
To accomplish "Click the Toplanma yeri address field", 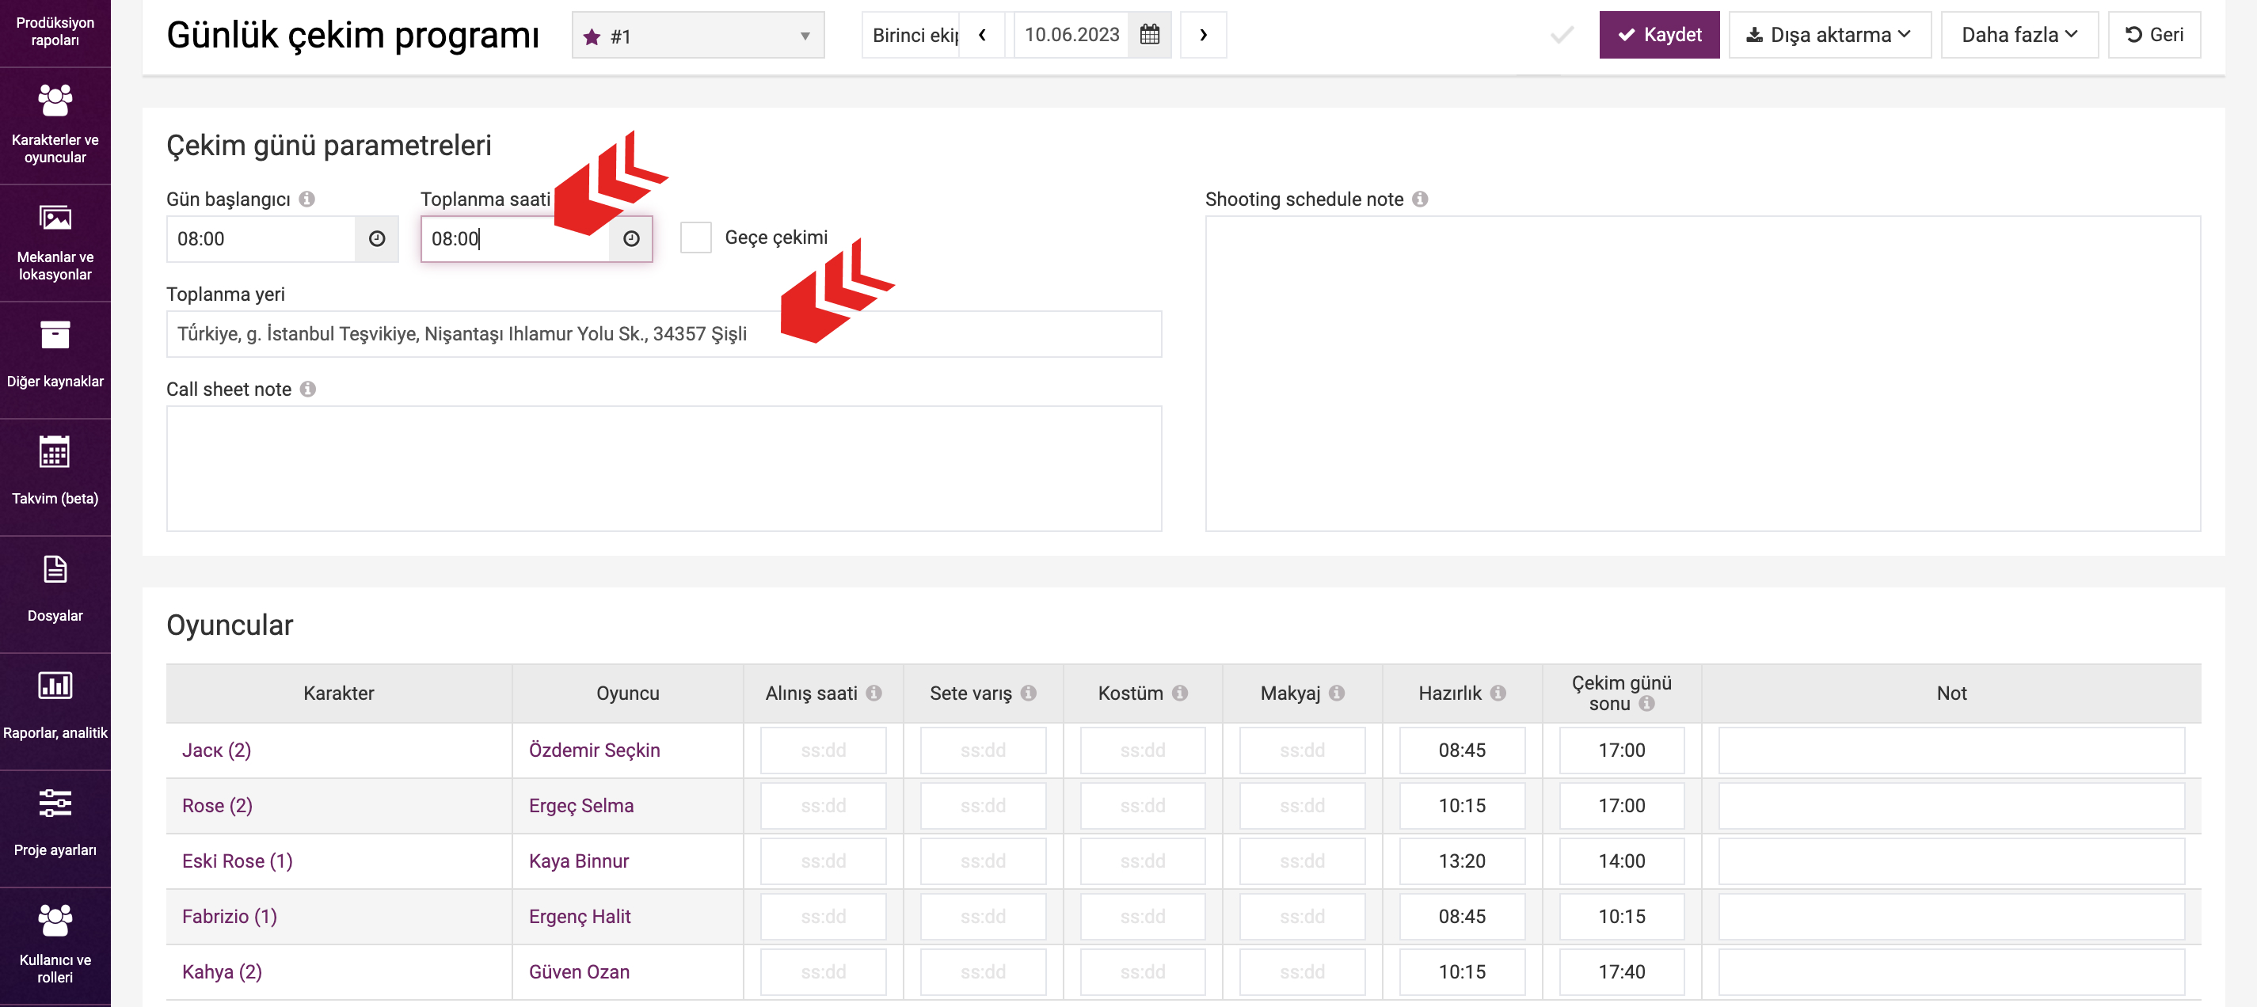I will click(x=664, y=333).
